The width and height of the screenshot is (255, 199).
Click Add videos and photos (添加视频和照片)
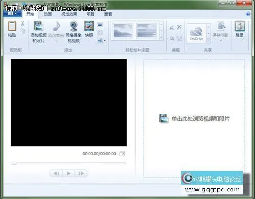38,32
